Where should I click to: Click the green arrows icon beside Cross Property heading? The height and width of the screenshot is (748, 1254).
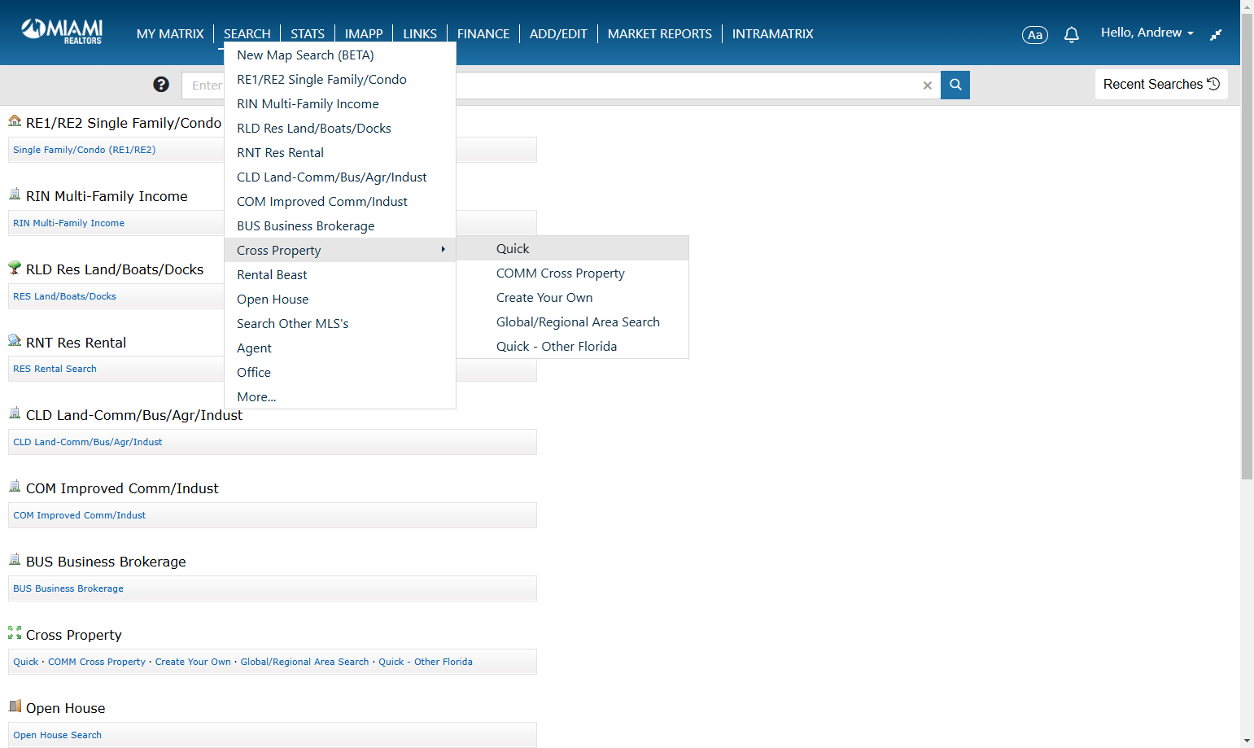[x=15, y=632]
